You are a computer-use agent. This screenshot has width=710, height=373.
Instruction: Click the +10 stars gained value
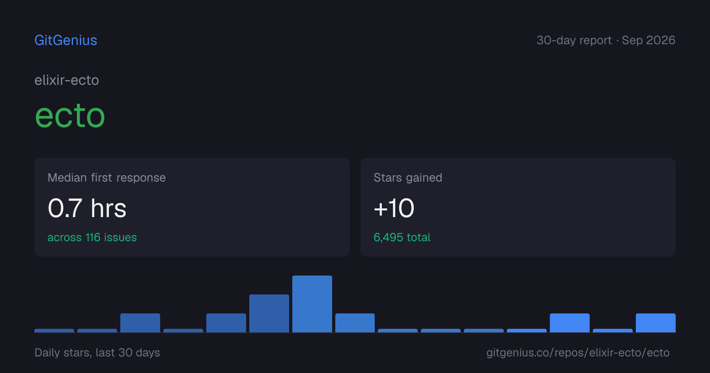pos(394,208)
